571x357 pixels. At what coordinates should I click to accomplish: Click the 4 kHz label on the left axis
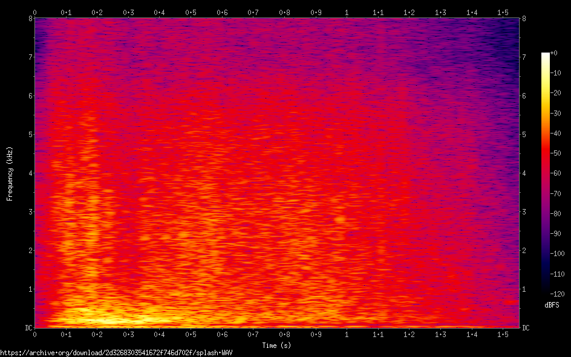(30, 173)
